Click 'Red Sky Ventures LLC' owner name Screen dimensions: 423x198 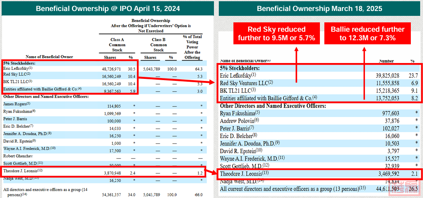pos(246,83)
